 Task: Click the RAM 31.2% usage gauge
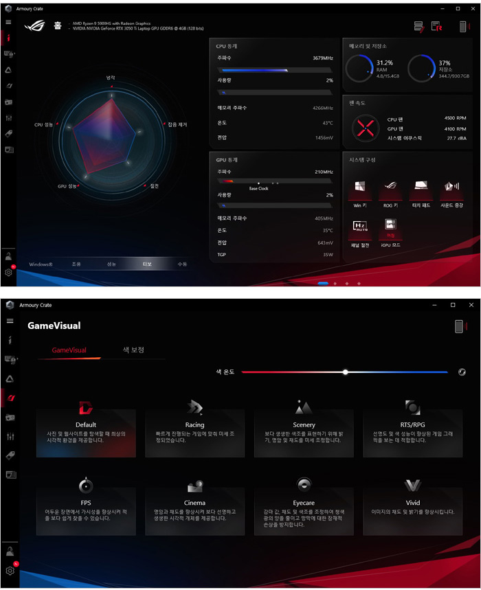coord(360,69)
